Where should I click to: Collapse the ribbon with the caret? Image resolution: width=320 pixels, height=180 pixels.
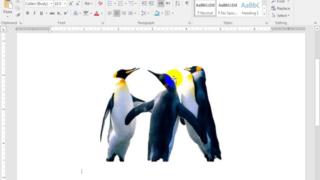315,23
